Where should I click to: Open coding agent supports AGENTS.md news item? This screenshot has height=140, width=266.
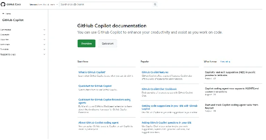click(x=232, y=90)
